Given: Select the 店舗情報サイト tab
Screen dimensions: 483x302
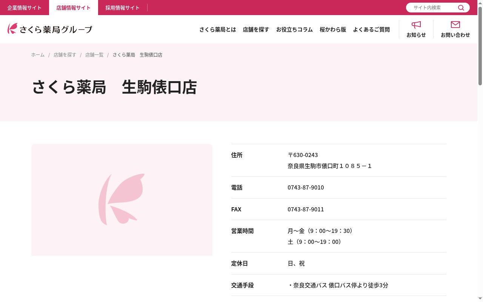Looking at the screenshot, I should 74,8.
